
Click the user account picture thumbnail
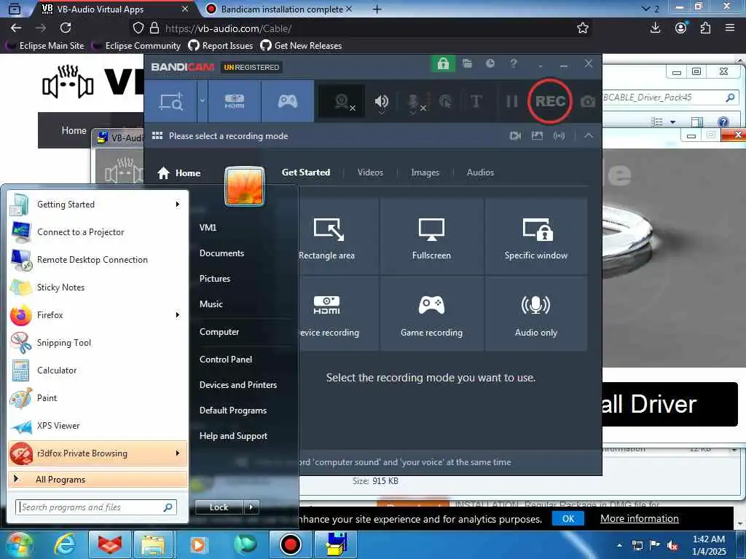tap(245, 186)
